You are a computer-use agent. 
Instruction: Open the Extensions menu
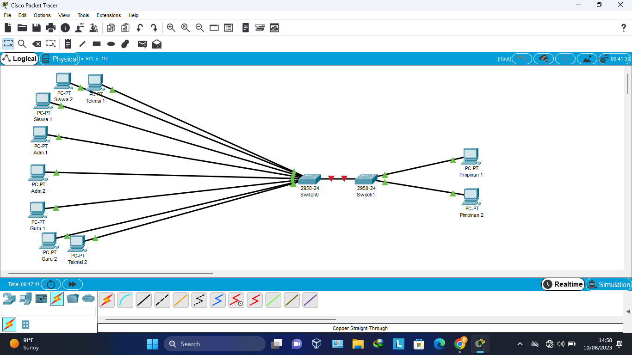coord(109,15)
